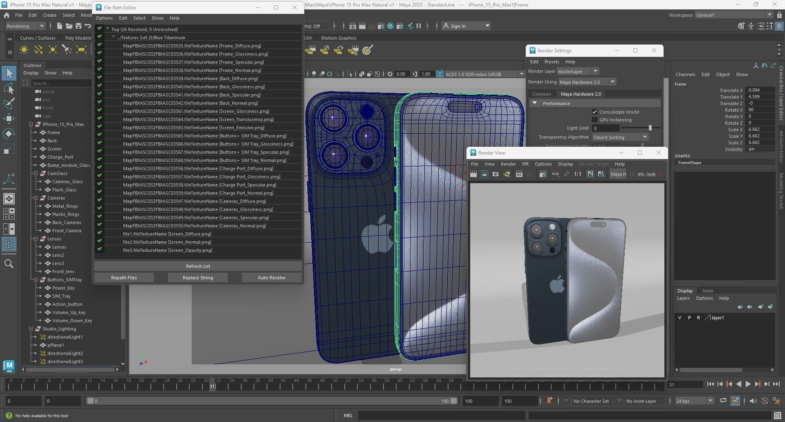Toggle layer1 playback P box

click(689, 318)
